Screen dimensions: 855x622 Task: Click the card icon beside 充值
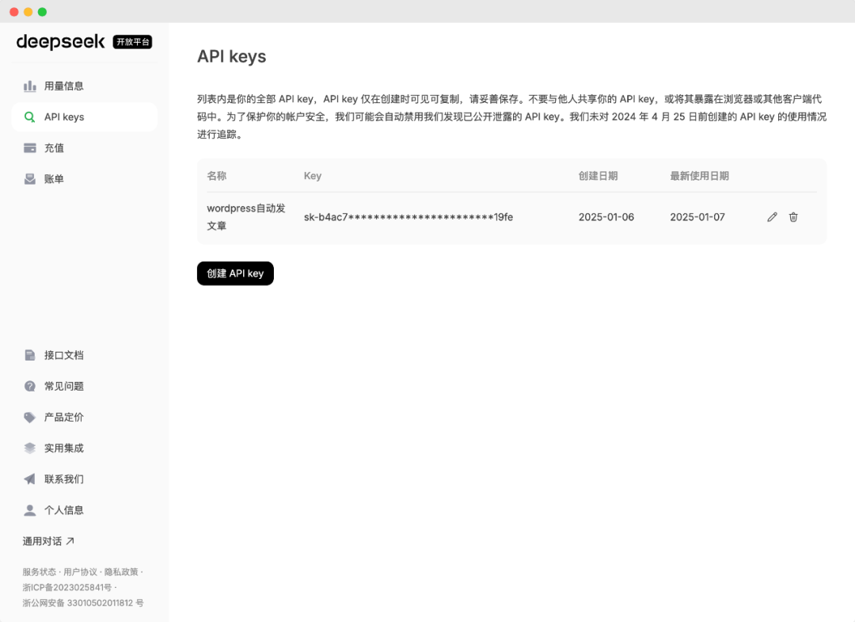[30, 148]
